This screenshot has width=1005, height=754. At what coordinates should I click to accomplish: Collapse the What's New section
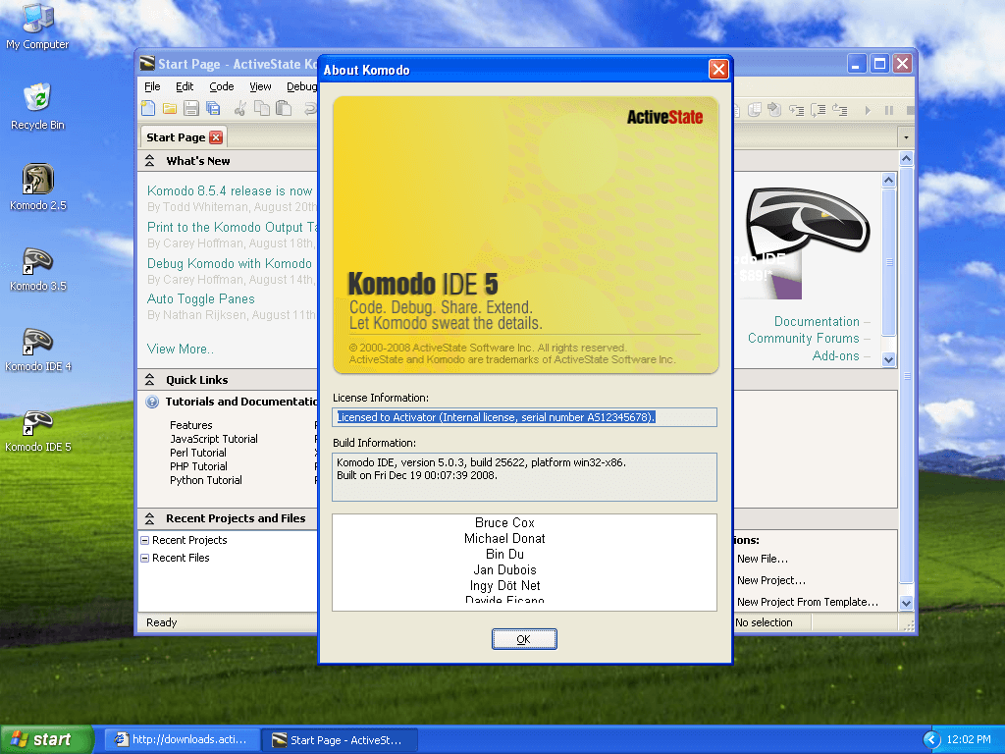coord(150,161)
